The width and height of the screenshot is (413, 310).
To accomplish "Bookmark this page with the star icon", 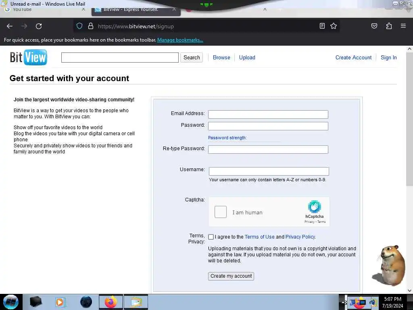I will [334, 26].
